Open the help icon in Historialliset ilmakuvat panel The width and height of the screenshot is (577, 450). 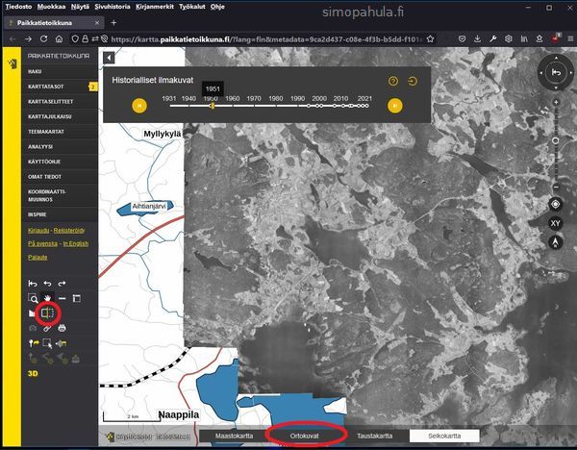(393, 81)
